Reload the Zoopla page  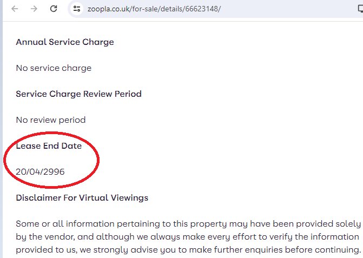[54, 9]
